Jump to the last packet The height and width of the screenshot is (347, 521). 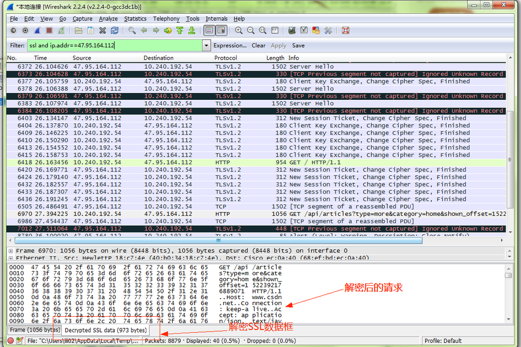192,30
